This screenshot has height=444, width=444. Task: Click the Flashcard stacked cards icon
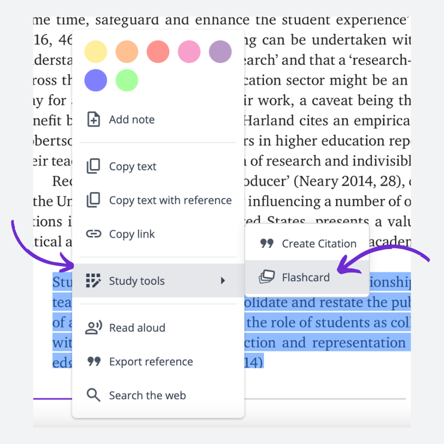tap(267, 277)
